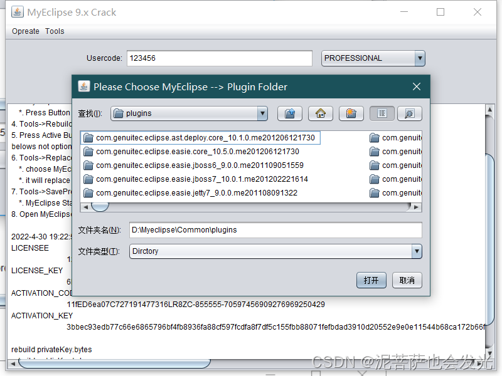This screenshot has height=376, width=502.
Task: Click the rebuild privateKey.bytes log line
Action: click(51, 350)
